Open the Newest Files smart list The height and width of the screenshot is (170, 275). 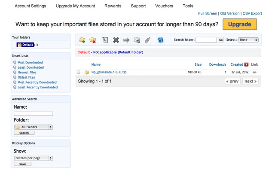pos(27,73)
